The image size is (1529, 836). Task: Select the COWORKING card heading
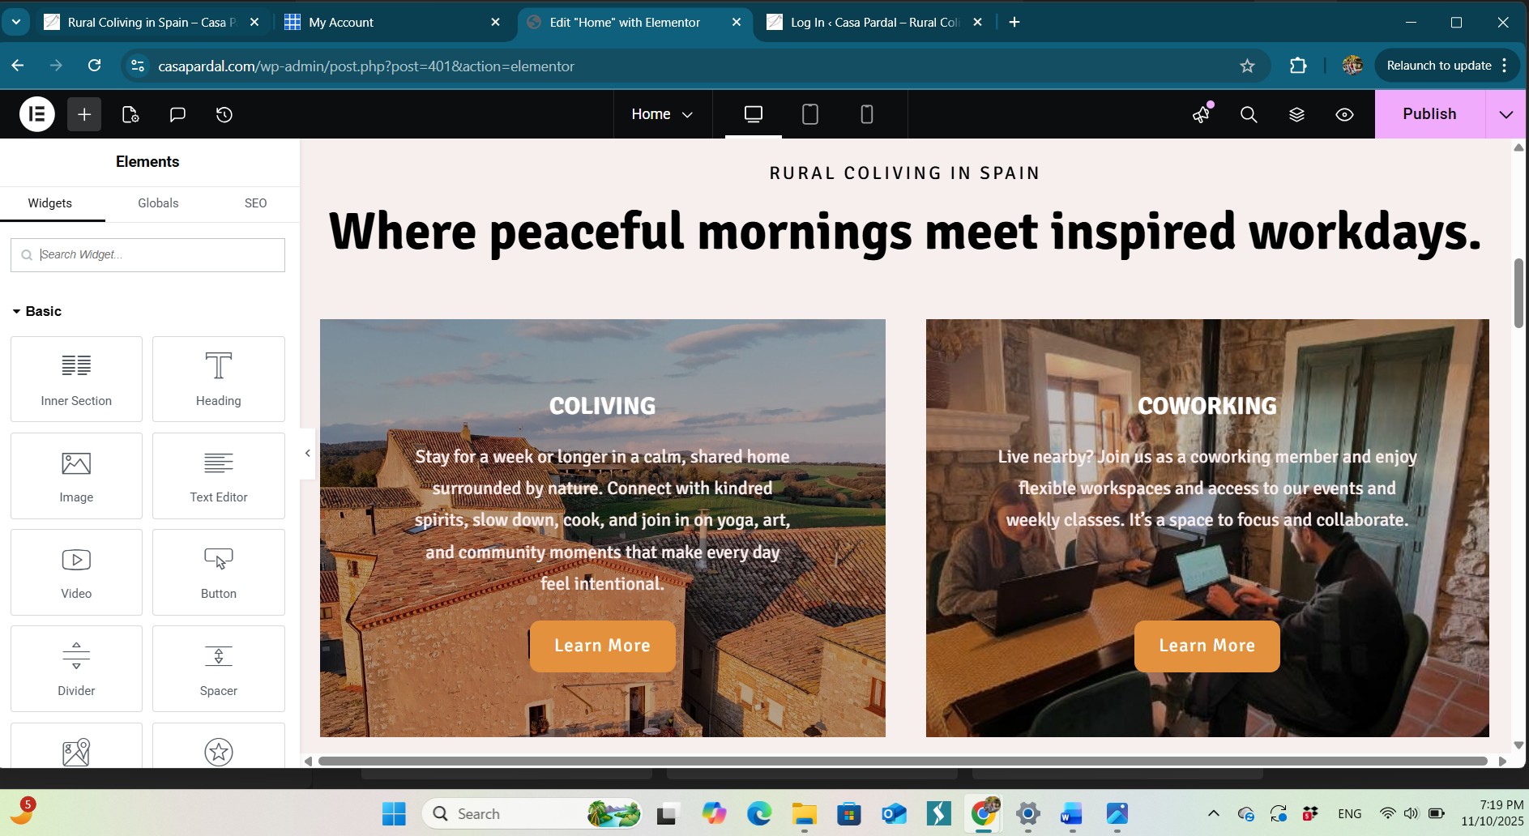point(1207,406)
